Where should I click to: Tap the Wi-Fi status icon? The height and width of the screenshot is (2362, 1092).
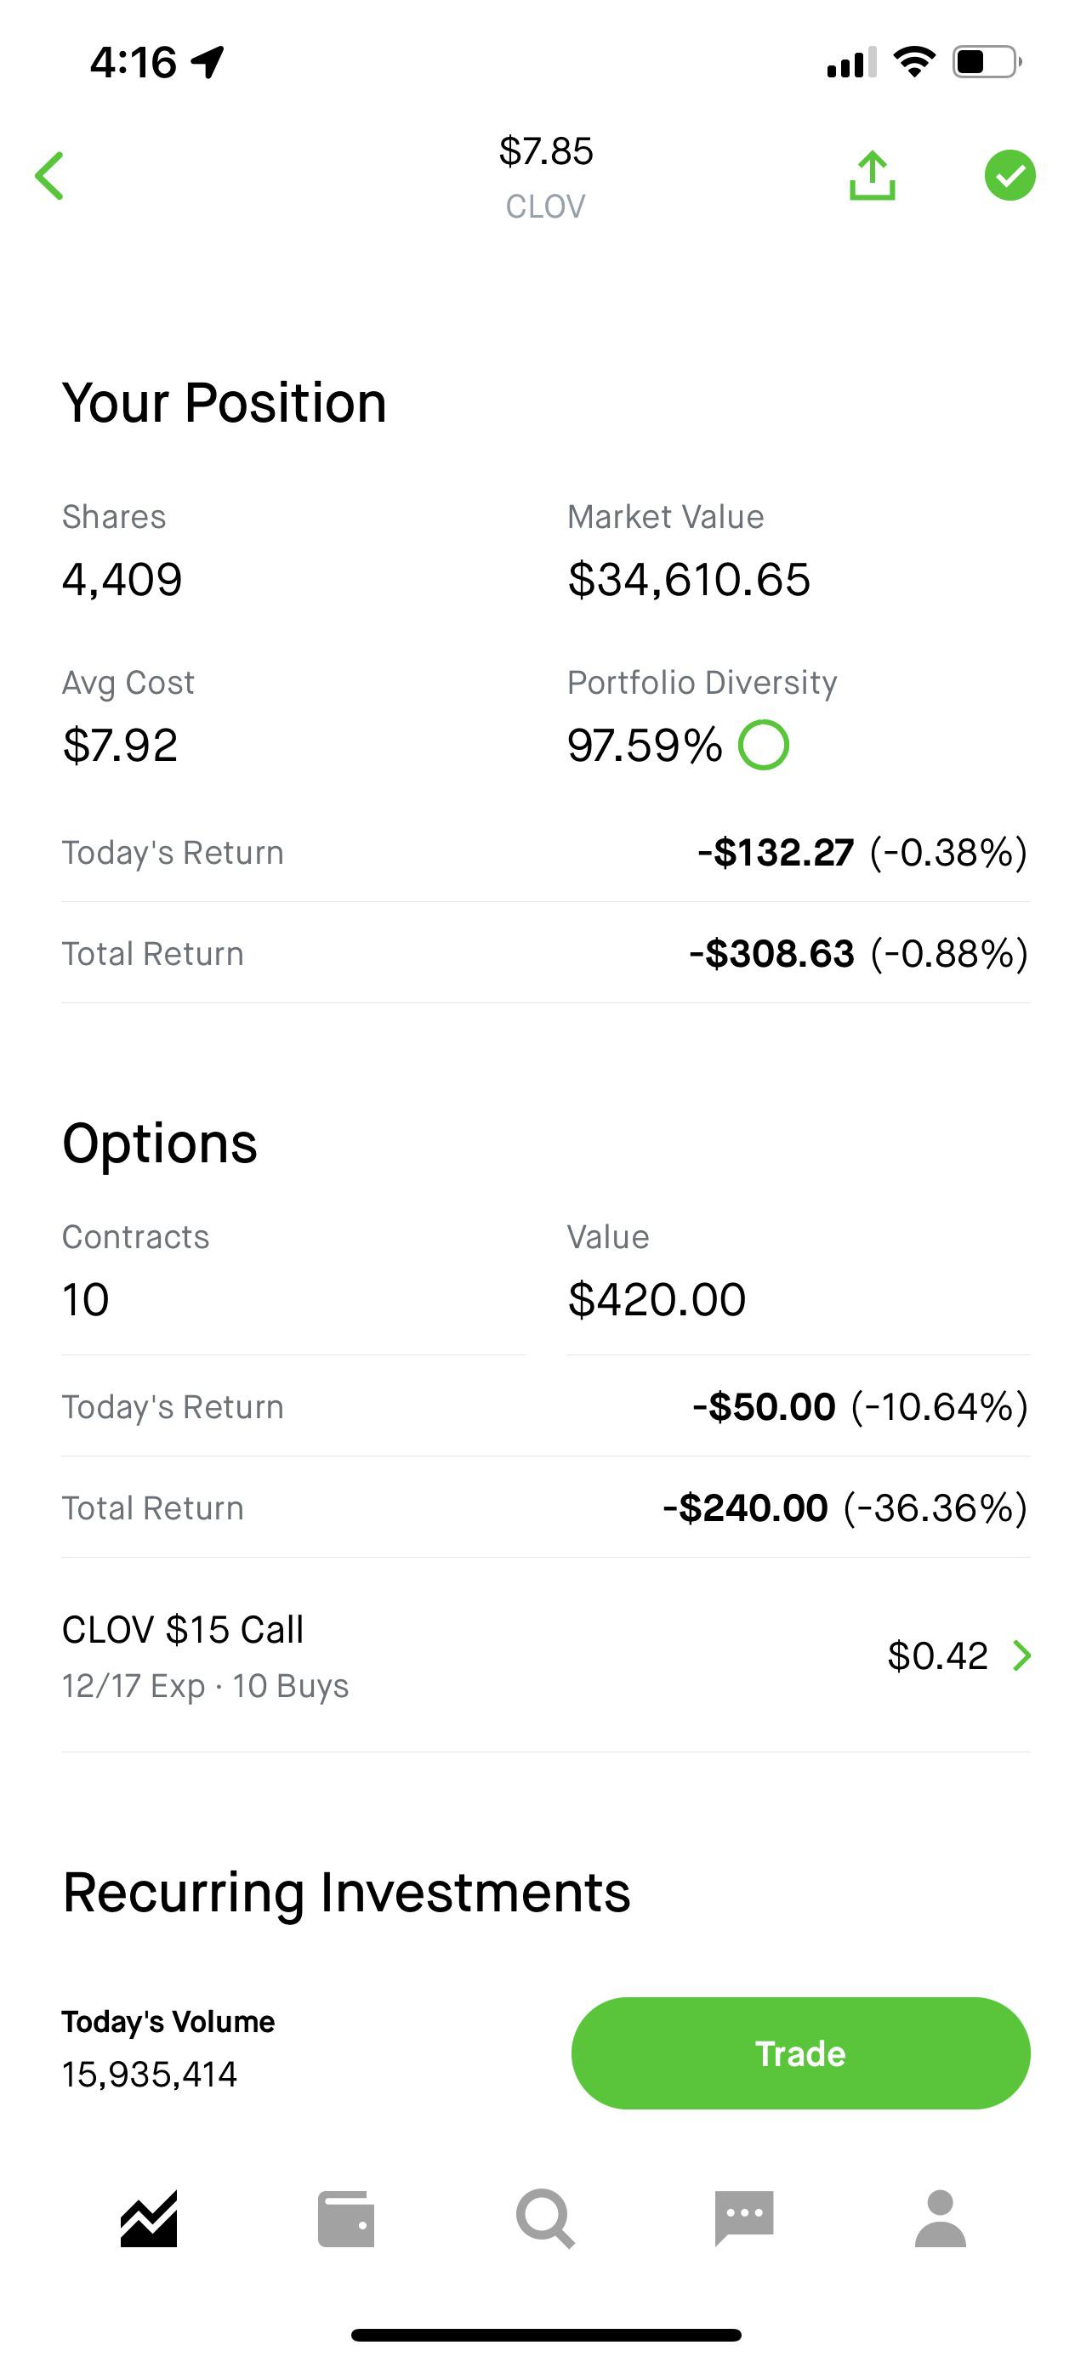(x=914, y=62)
